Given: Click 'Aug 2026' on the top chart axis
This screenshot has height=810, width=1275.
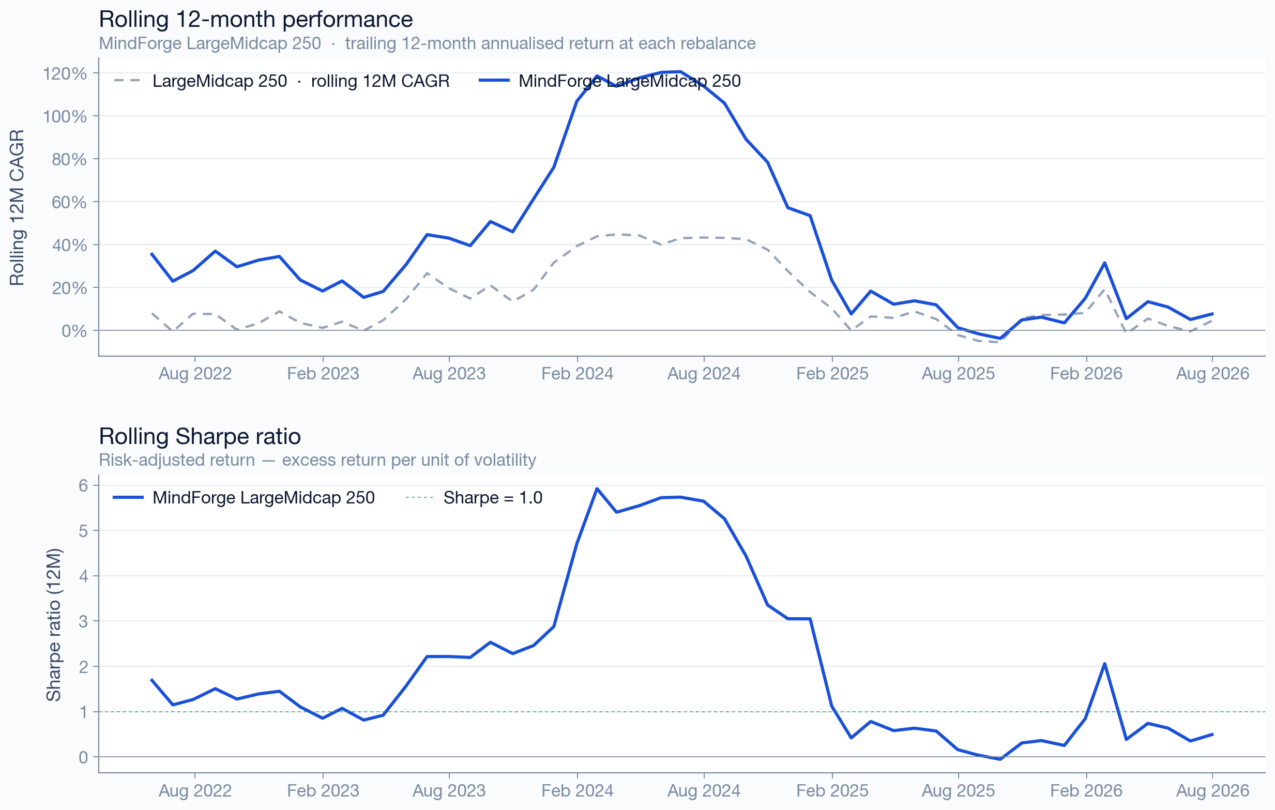Looking at the screenshot, I should [x=1212, y=374].
